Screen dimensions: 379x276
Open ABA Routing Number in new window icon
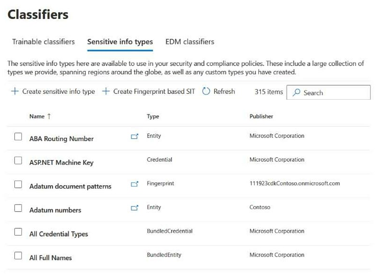134,136
